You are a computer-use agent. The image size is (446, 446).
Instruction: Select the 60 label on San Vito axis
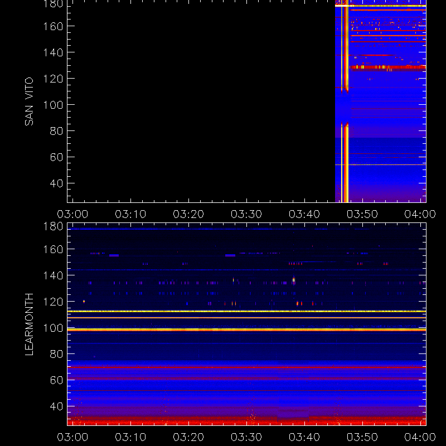pos(56,157)
